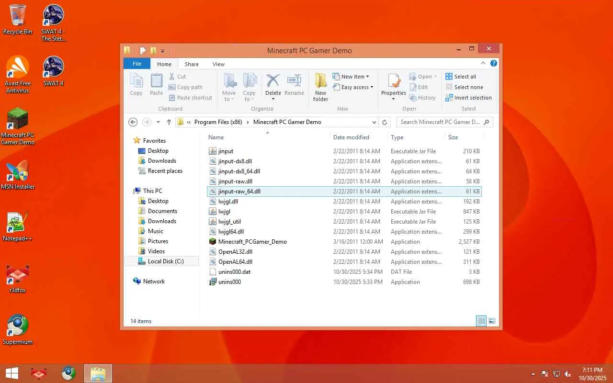Click the r3dfox taskbar icon

pos(39,373)
